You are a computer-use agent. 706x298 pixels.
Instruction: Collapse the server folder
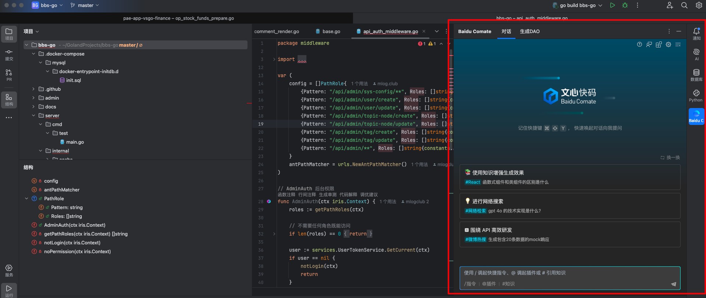(34, 115)
